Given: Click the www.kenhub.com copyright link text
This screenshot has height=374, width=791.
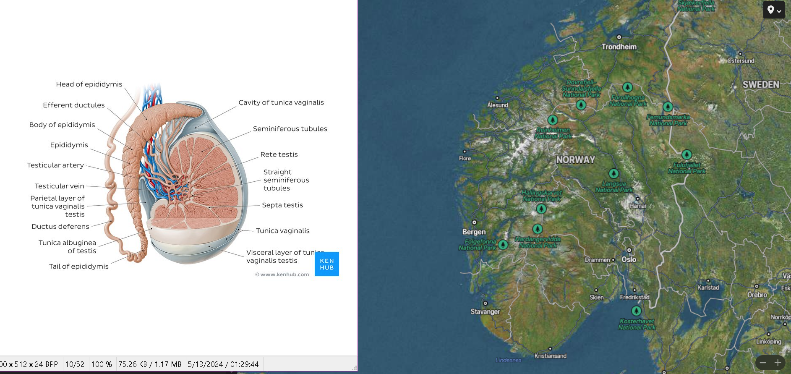Looking at the screenshot, I should [282, 275].
